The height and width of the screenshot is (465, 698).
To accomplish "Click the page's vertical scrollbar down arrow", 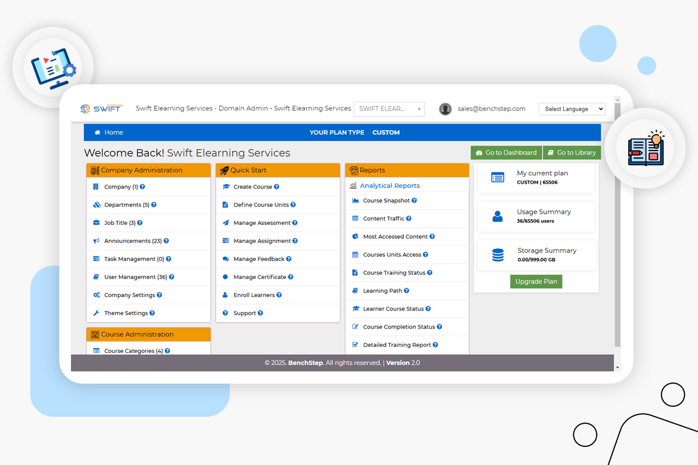I will (x=618, y=368).
